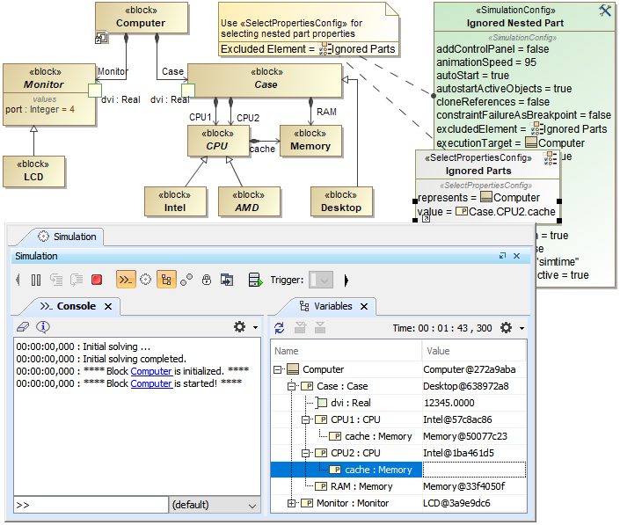The width and height of the screenshot is (620, 525).
Task: Click the Breakpoints circles toolbar icon
Action: 186,280
